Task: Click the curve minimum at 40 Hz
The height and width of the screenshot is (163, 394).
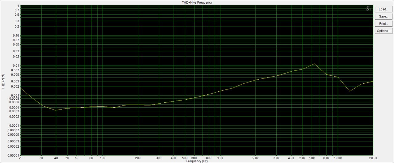Action: (x=56, y=110)
